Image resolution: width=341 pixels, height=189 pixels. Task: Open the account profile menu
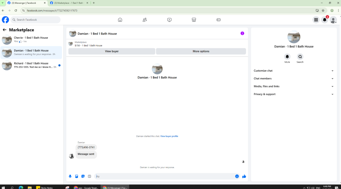point(333,20)
